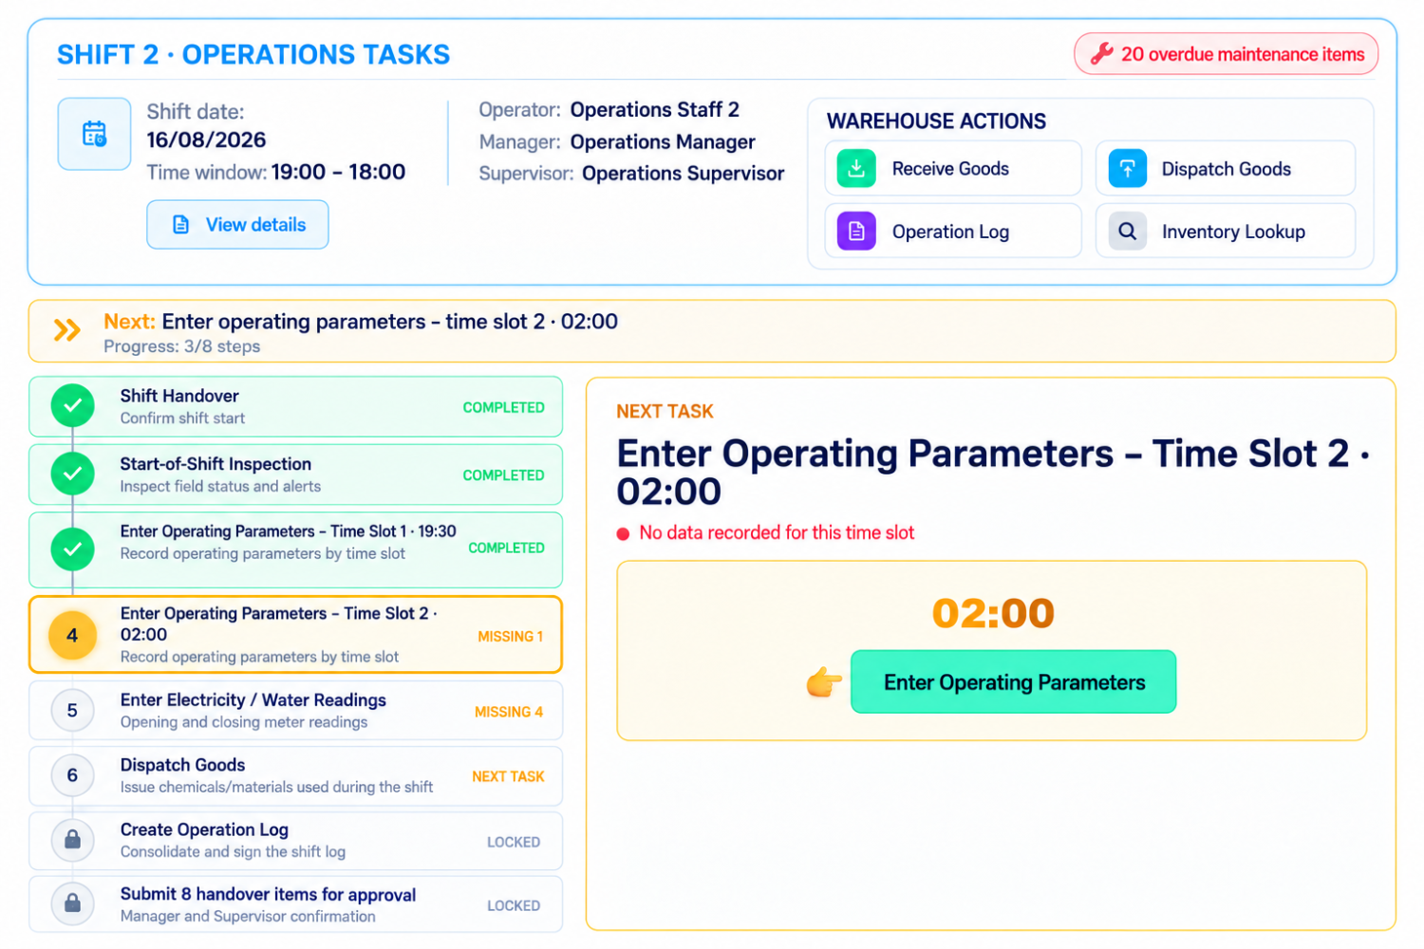This screenshot has width=1424, height=949.
Task: Click the SHIFT 2 · OPERATIONS TASKS heading
Action: [253, 55]
